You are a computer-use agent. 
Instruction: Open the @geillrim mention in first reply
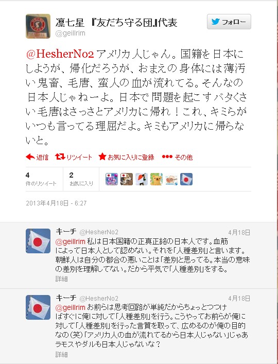[71, 241]
